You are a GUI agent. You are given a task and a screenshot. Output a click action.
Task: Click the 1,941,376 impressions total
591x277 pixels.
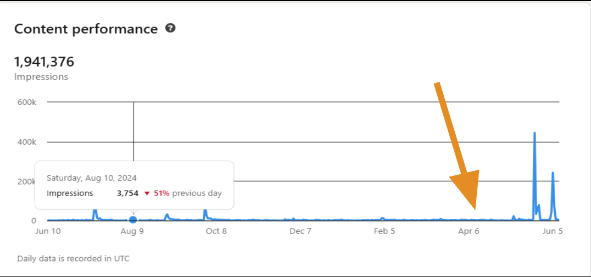pos(44,62)
